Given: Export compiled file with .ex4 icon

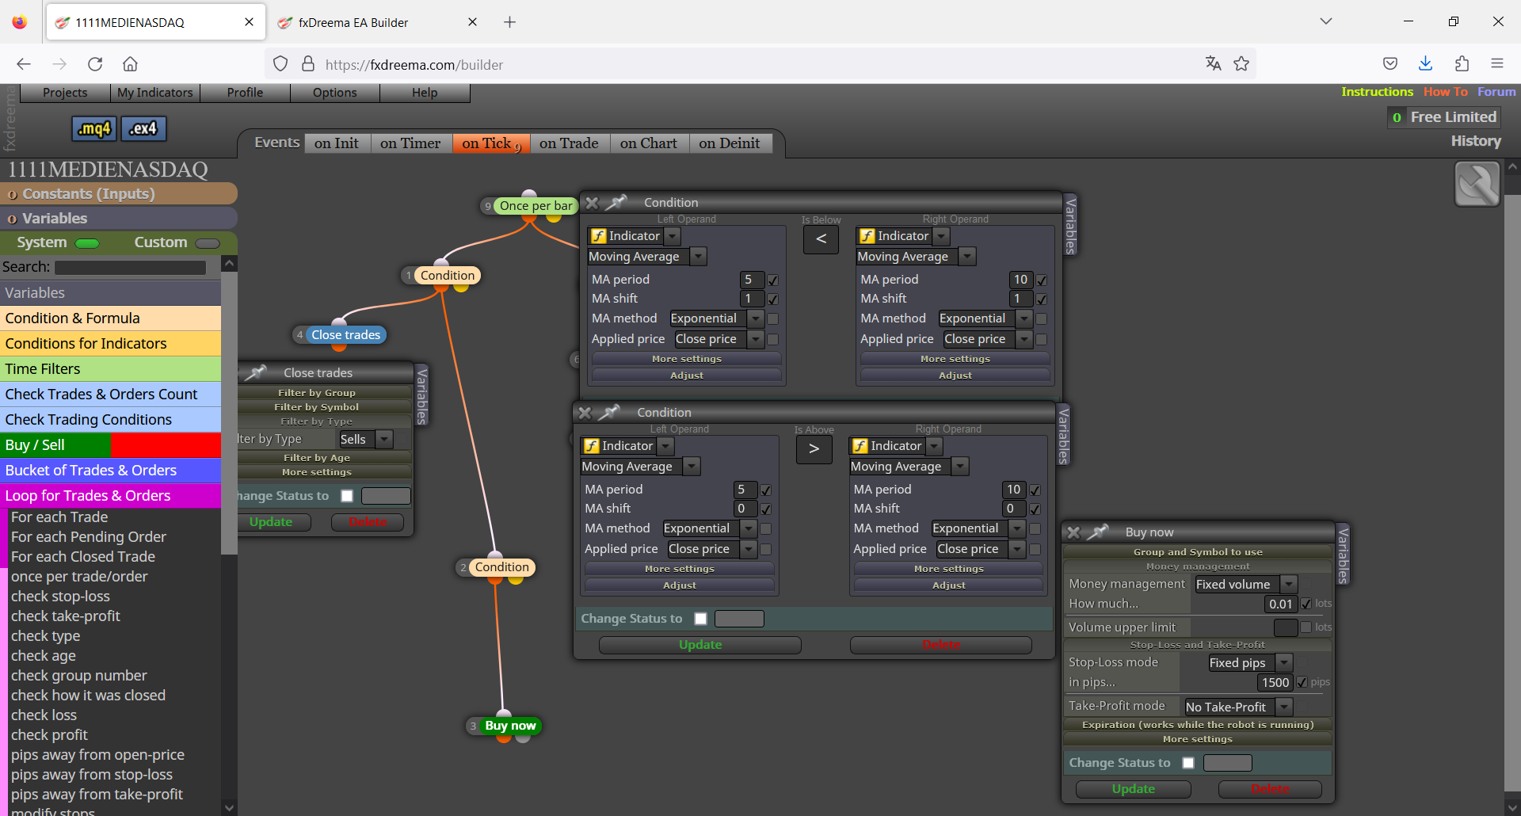Looking at the screenshot, I should pos(143,128).
